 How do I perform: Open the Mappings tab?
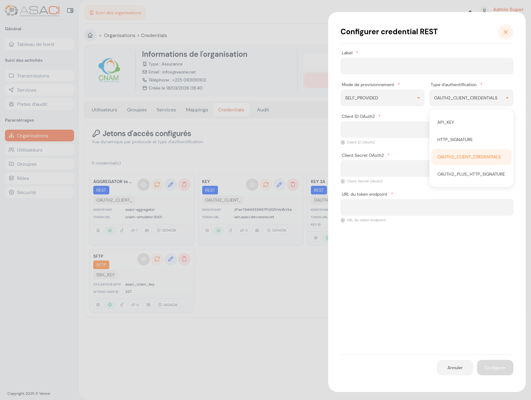(x=197, y=110)
